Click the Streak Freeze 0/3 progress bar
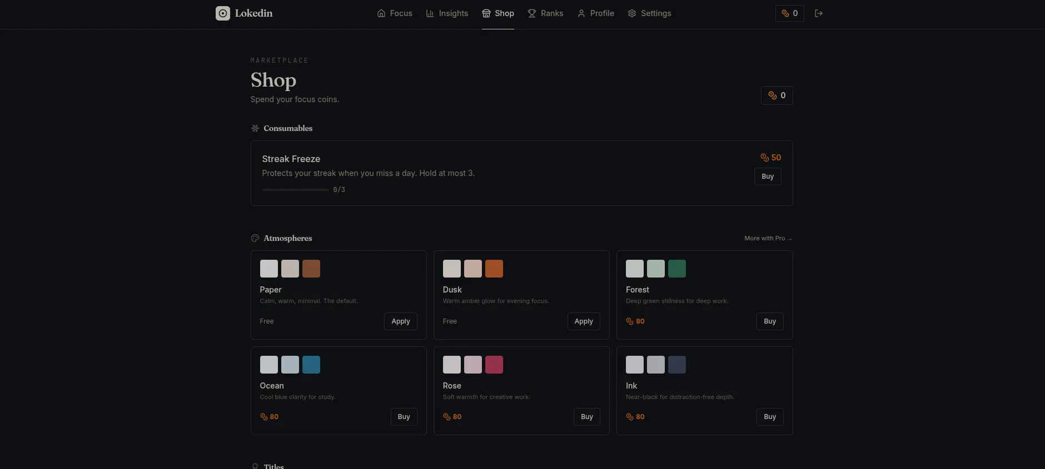The image size is (1045, 469). point(295,190)
